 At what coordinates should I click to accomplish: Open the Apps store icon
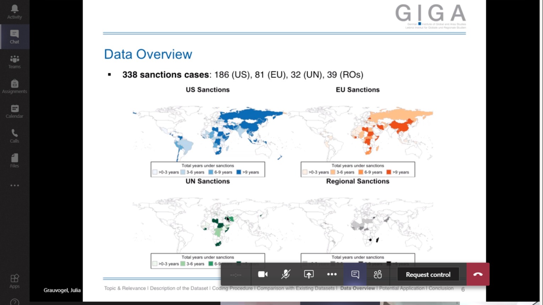coord(15,281)
